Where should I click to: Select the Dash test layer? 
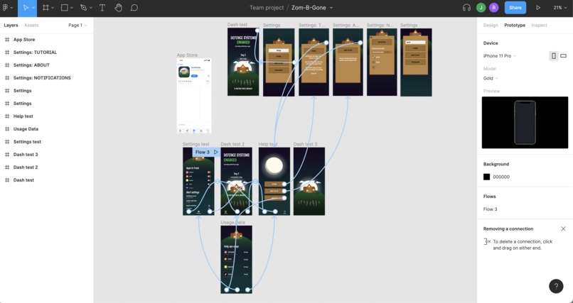[x=23, y=180]
